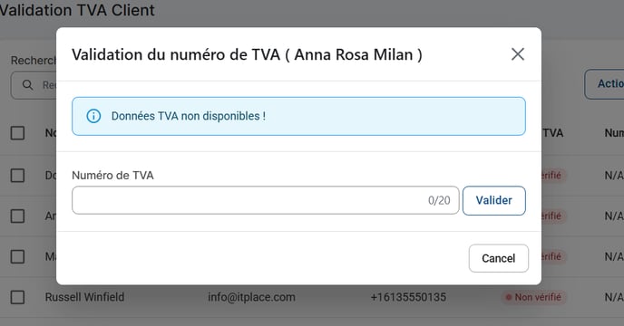Click the 0/20 character counter
The height and width of the screenshot is (326, 624).
[x=439, y=200]
